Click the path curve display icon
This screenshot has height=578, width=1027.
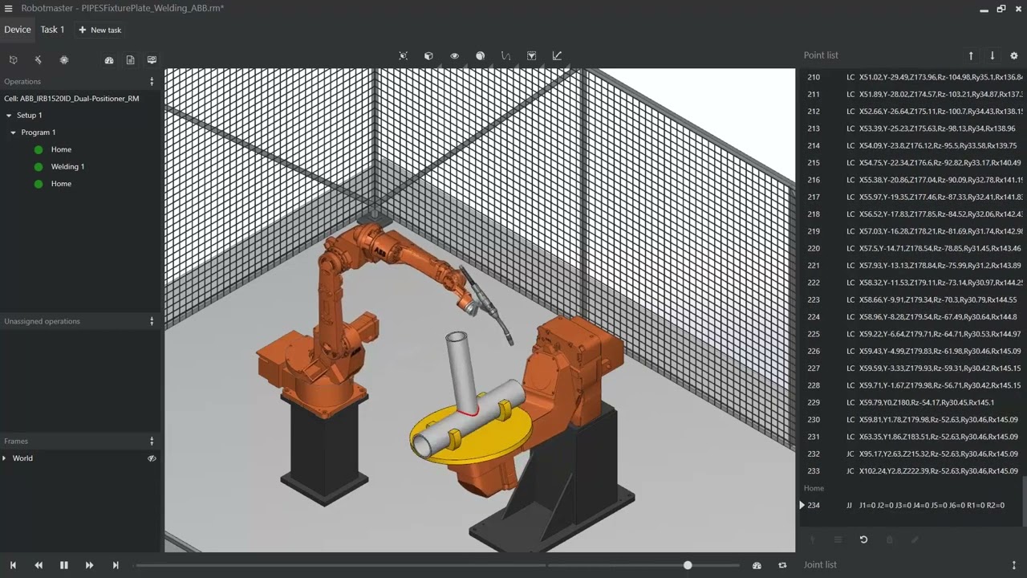(x=505, y=56)
